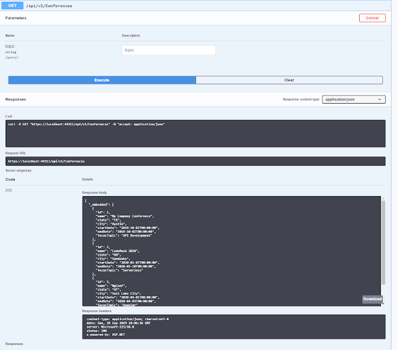Image resolution: width=397 pixels, height=350 pixels.
Task: Collapse the GET /api/v1/Conferences operation
Action: pyautogui.click(x=195, y=6)
